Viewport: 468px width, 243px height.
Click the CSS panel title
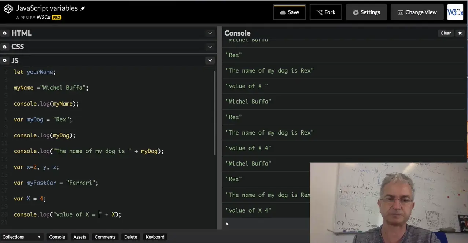coord(18,47)
